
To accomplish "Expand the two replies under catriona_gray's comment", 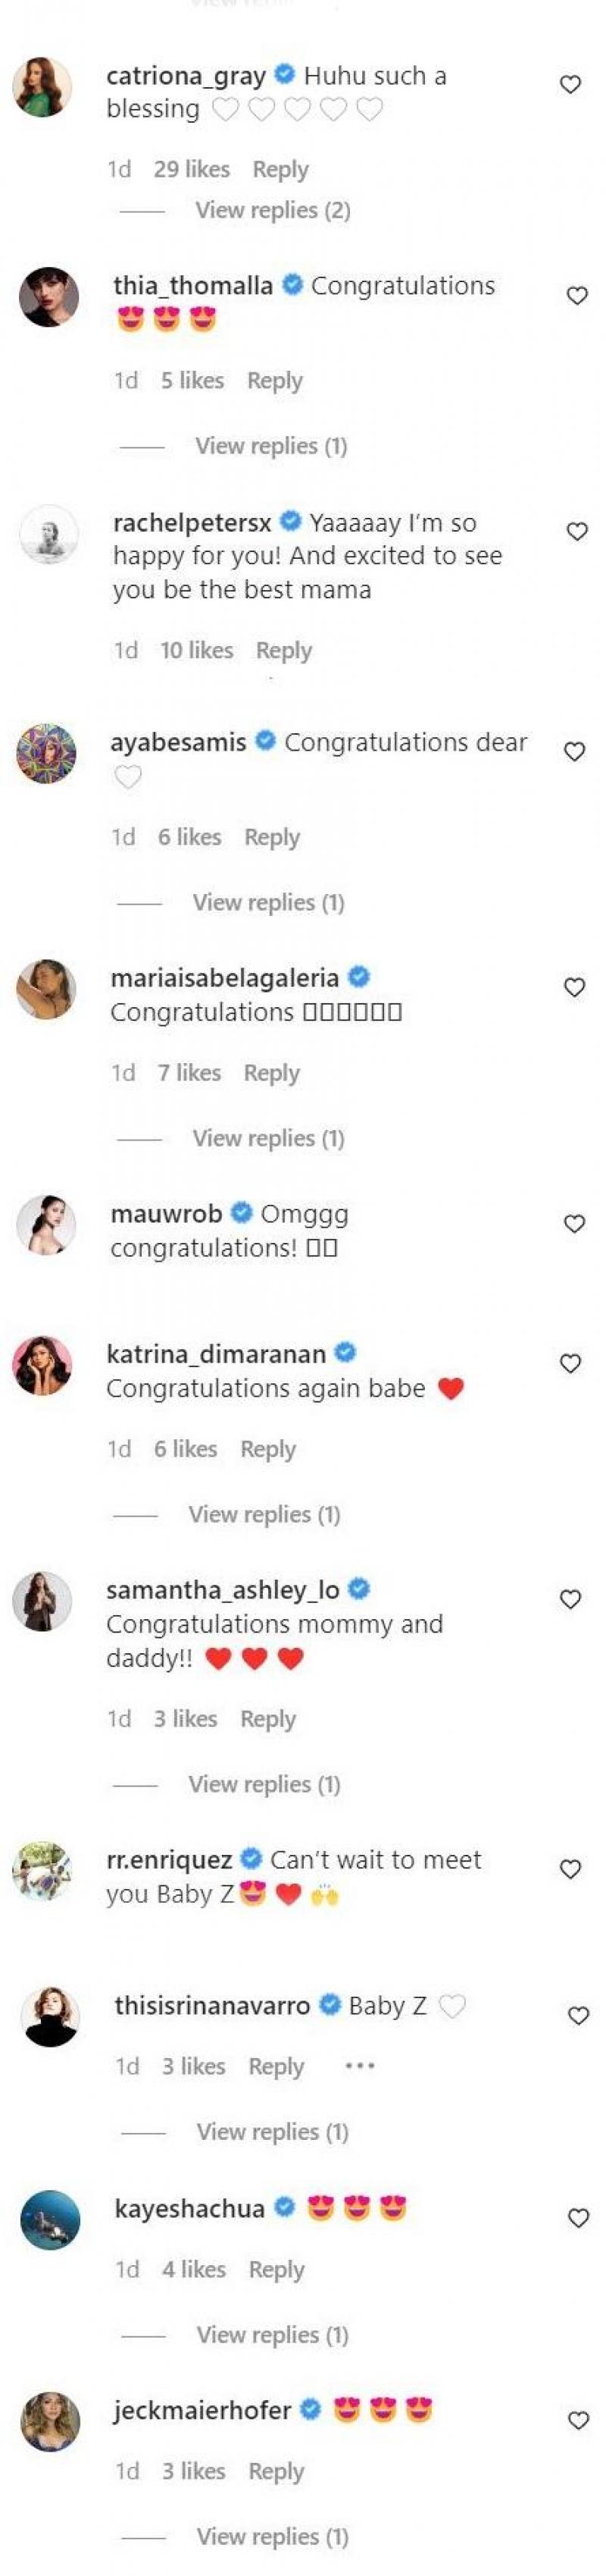I will pyautogui.click(x=273, y=210).
